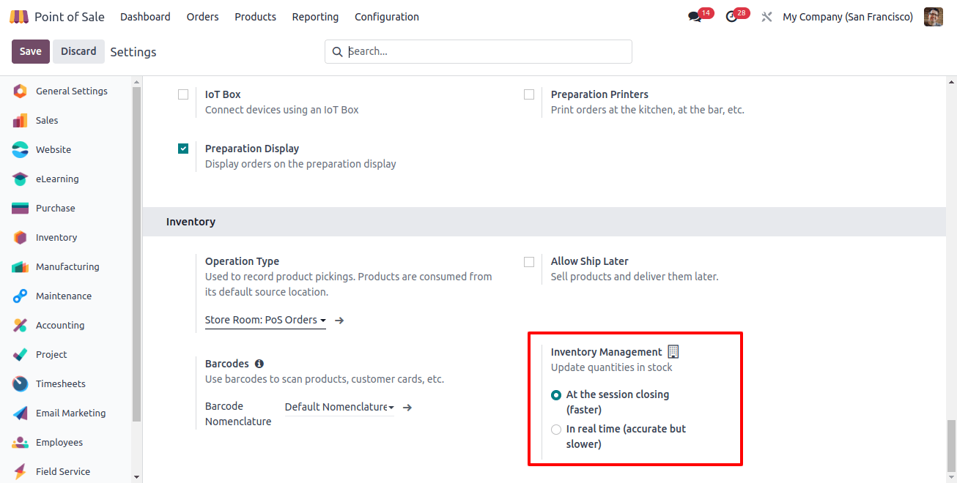Enable the Allow Ship Later checkbox

[529, 261]
